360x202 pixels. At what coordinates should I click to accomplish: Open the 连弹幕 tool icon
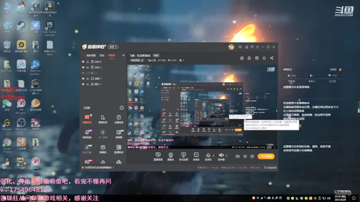click(x=119, y=134)
